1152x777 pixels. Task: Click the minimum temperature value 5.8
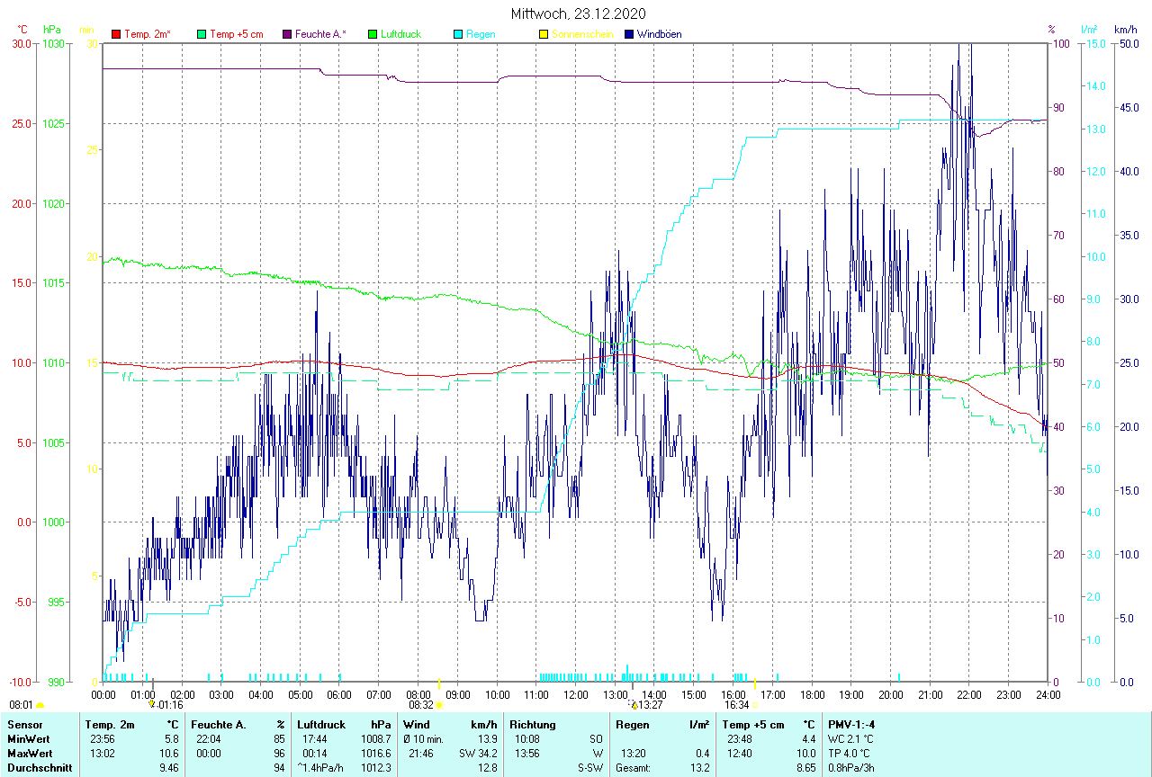[x=172, y=738]
